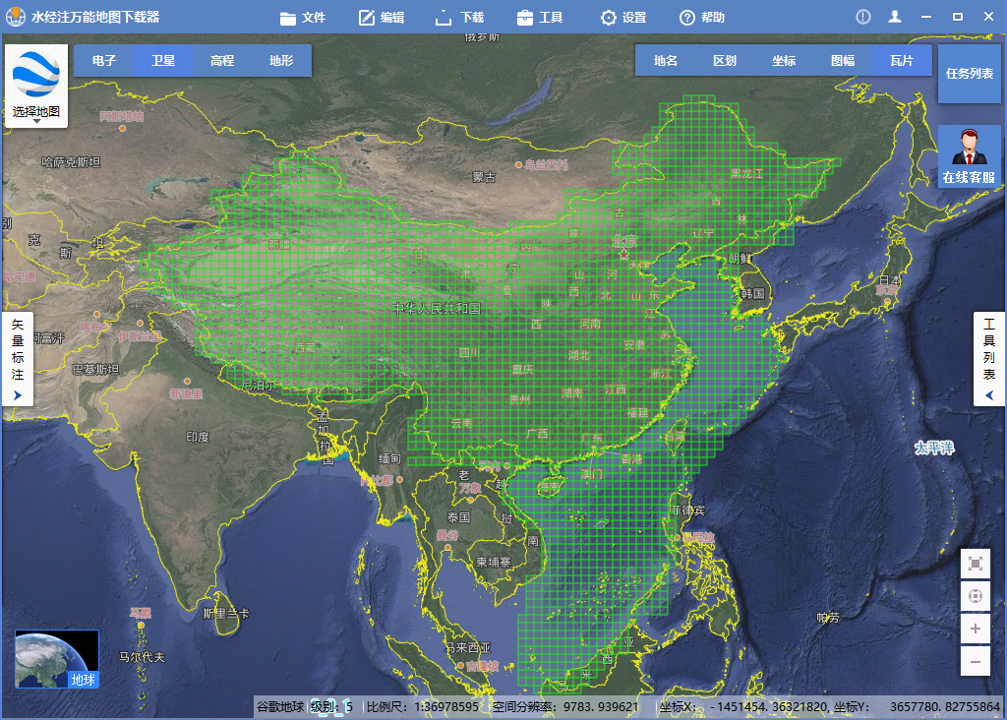Click the 在线客服 customer service avatar

(x=970, y=148)
